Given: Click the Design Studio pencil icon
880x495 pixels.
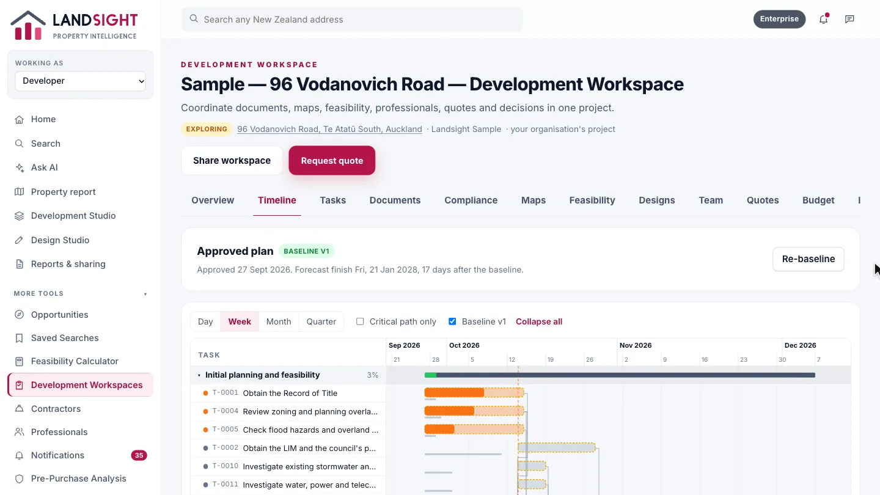Looking at the screenshot, I should click(20, 240).
